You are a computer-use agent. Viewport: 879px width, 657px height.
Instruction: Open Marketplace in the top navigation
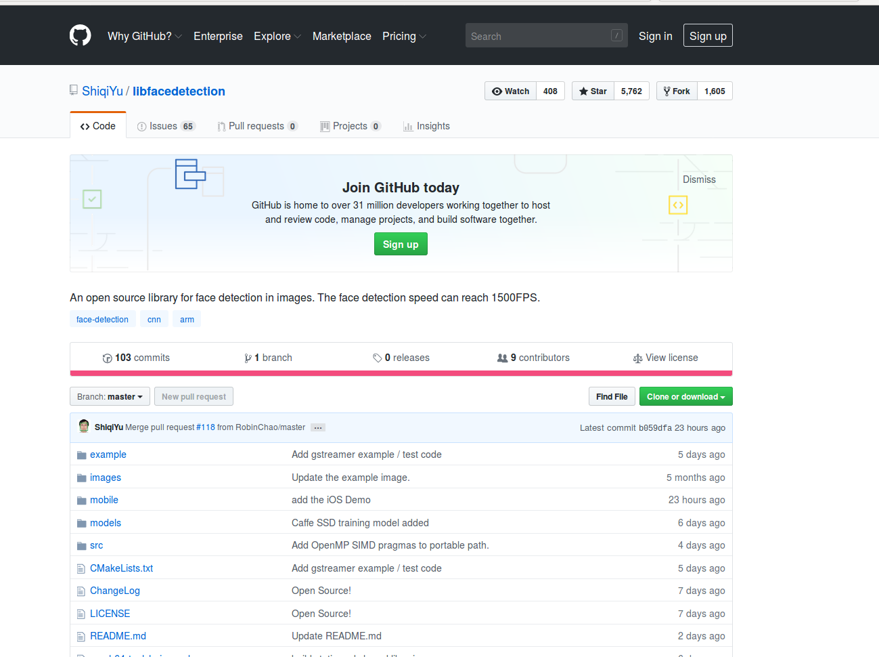point(342,36)
